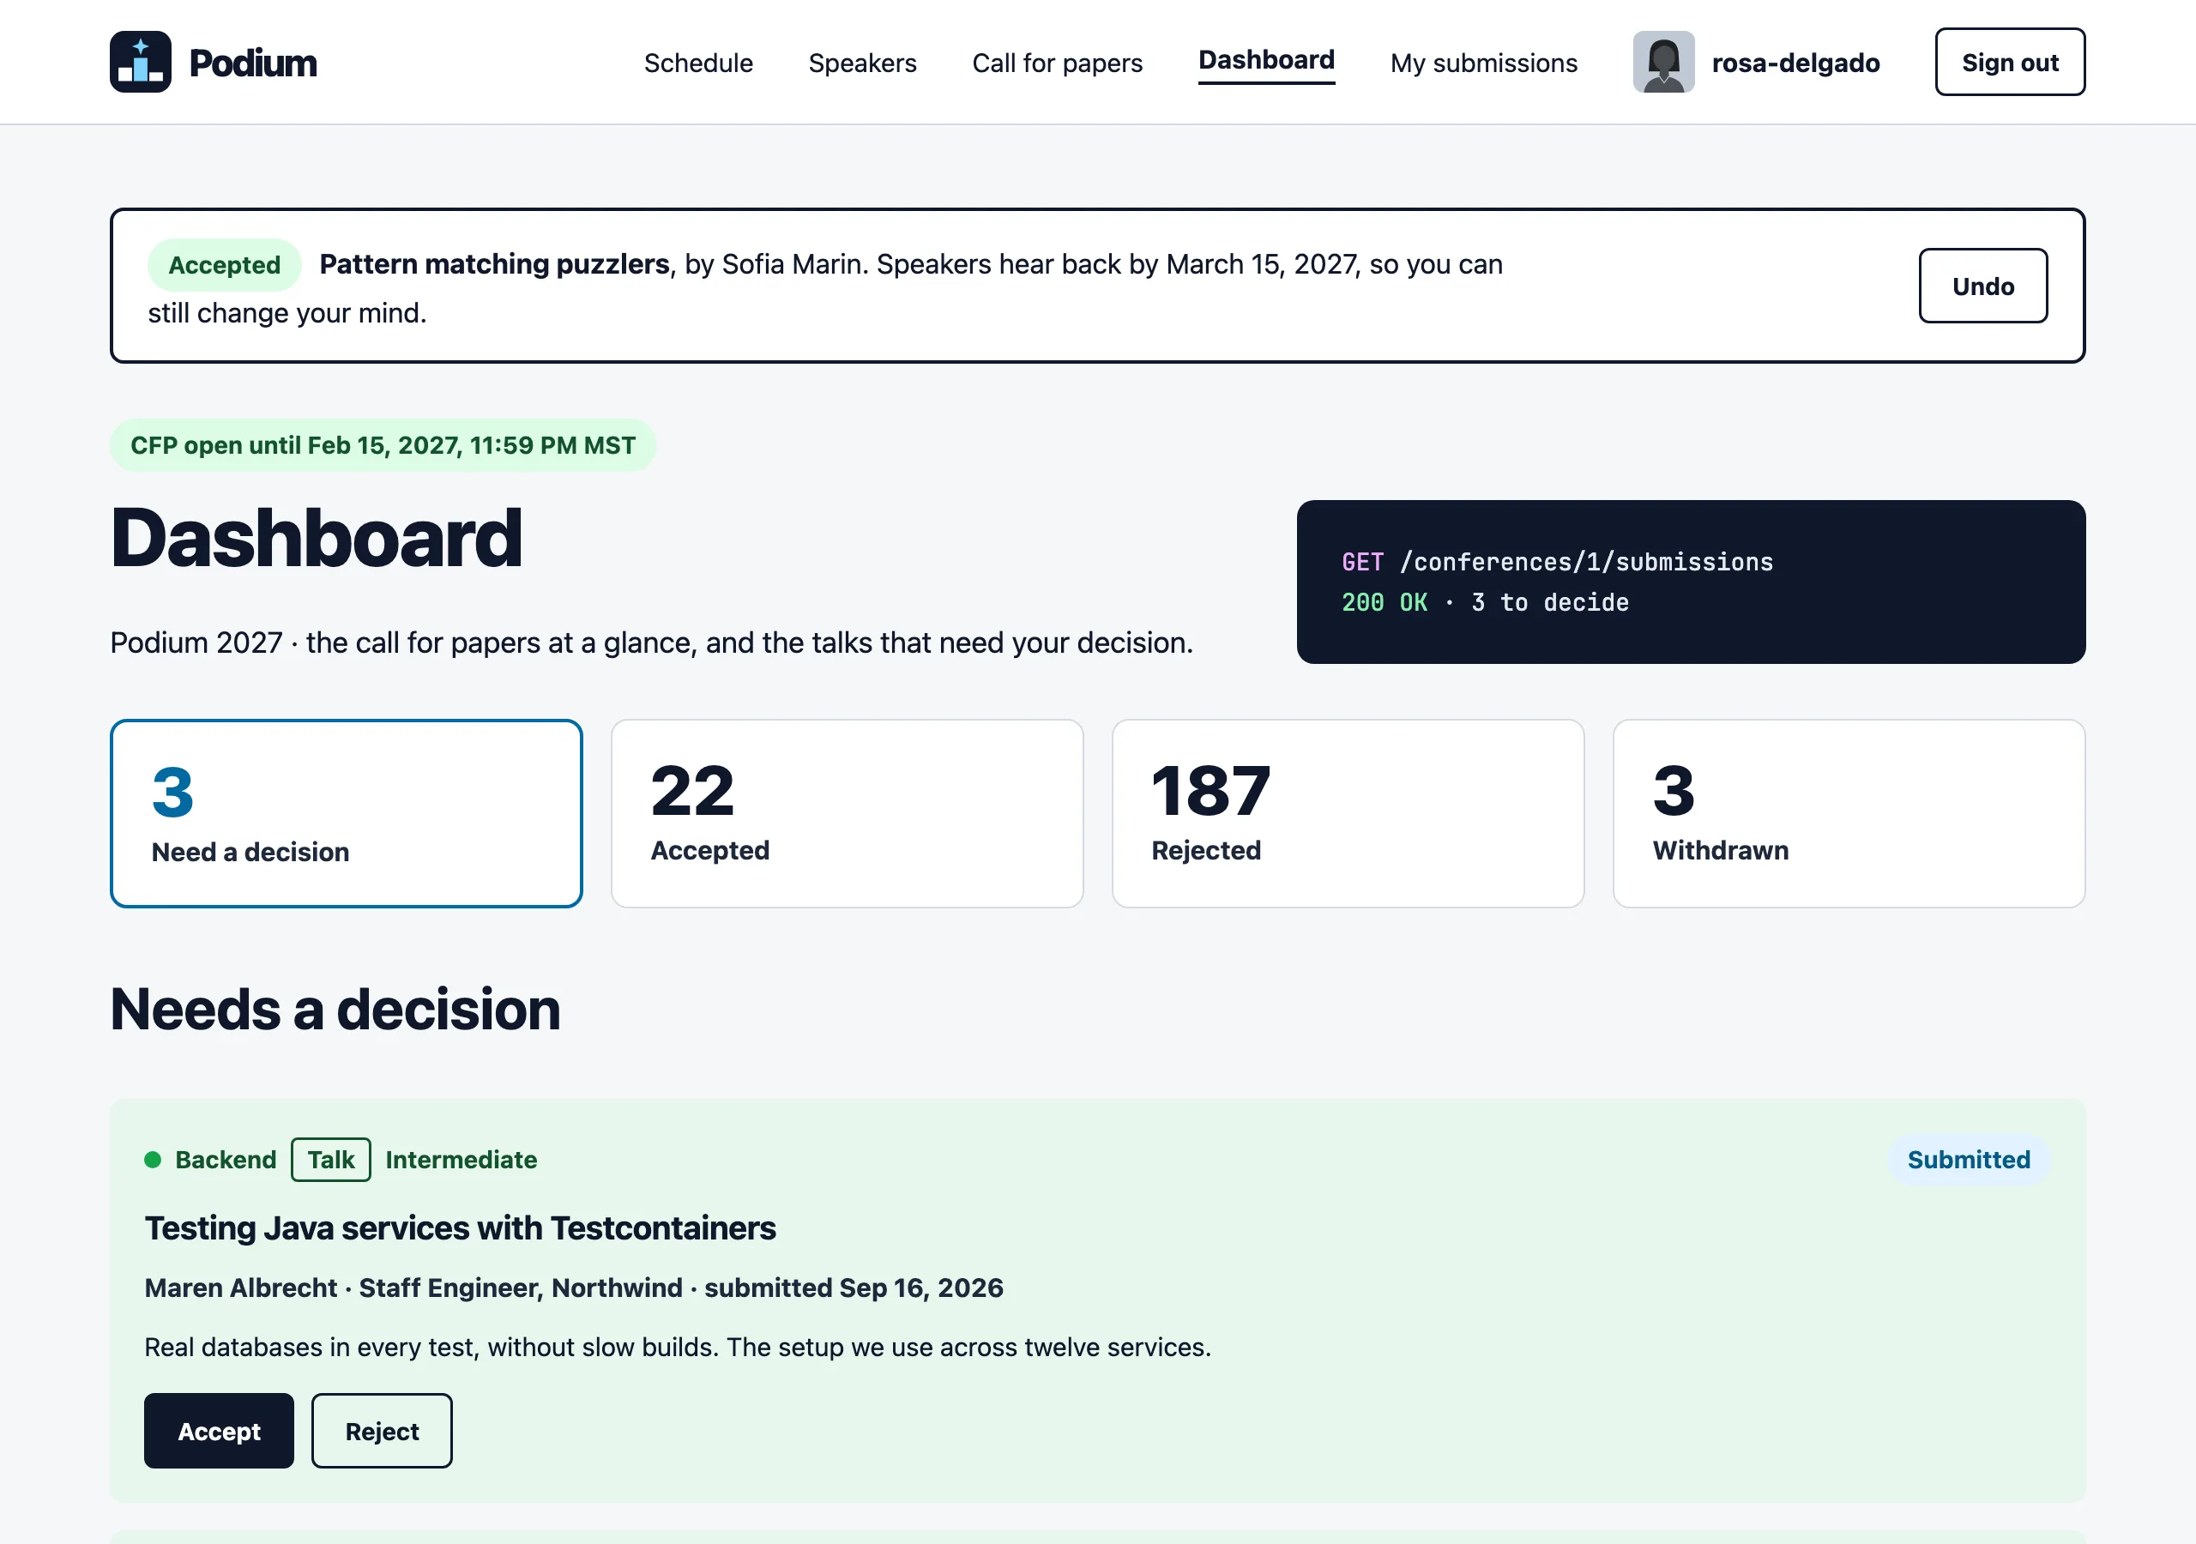
Task: Accept the Testcontainers talk
Action: (219, 1431)
